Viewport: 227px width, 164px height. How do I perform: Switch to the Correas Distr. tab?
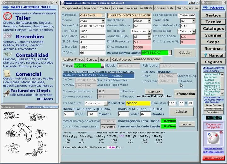[x=164, y=8]
